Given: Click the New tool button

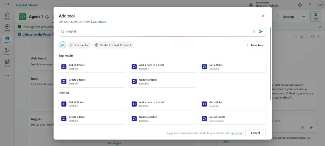Looking at the screenshot, I should coord(255,45).
